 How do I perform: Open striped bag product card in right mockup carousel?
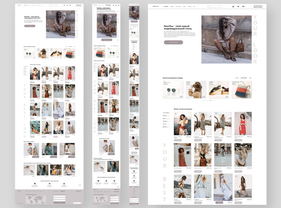pos(241,90)
